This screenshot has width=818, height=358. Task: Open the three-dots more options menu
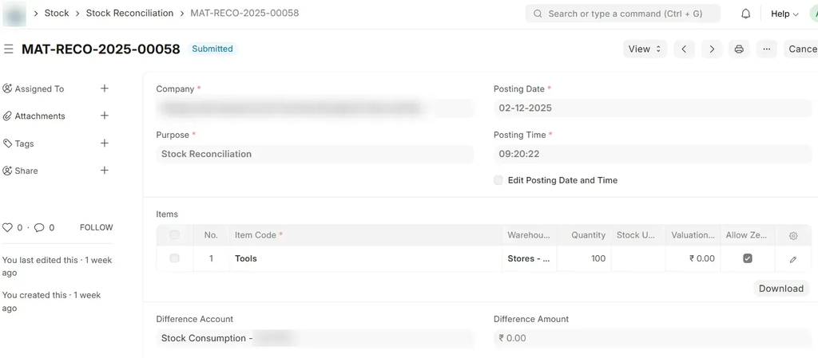[766, 49]
